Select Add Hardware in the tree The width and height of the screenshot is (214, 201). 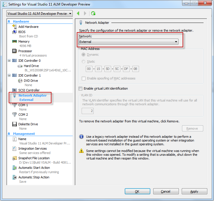point(28,27)
